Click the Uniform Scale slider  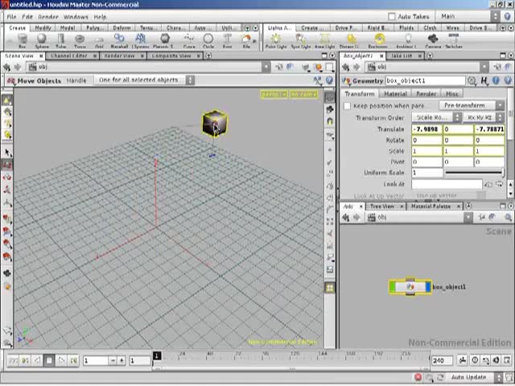[x=474, y=172]
